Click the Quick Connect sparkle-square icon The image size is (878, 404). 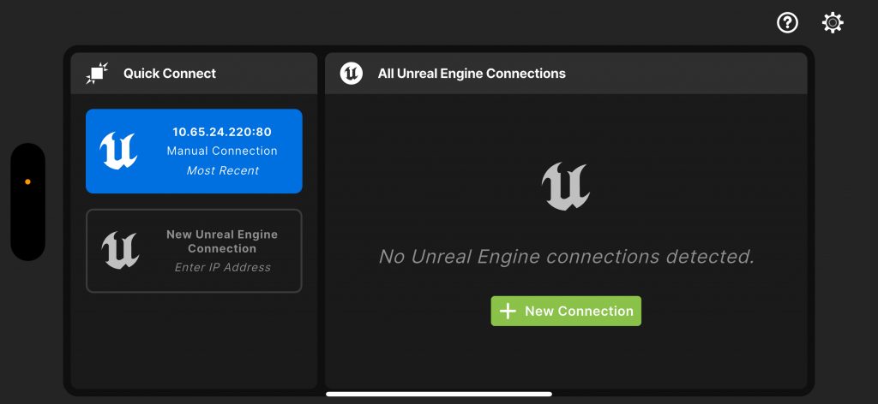point(97,74)
